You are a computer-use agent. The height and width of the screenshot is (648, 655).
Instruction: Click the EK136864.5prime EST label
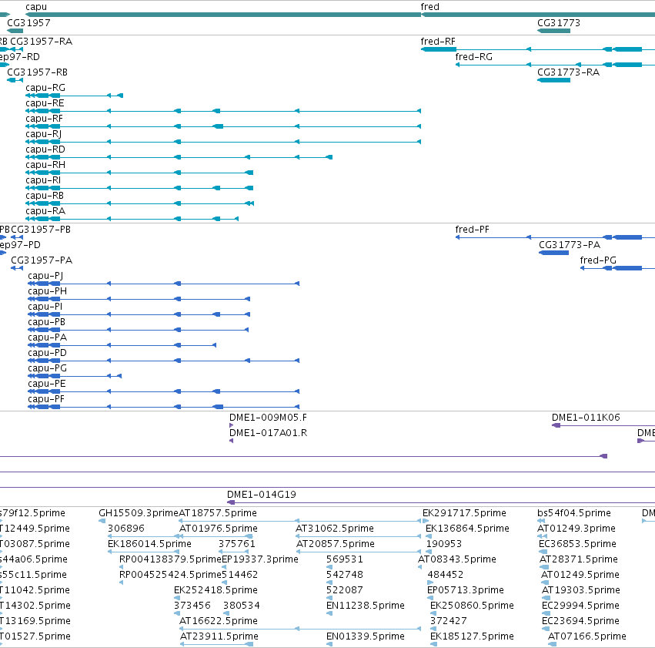coord(467,529)
